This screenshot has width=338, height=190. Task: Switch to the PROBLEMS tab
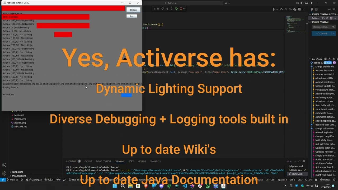point(71,161)
